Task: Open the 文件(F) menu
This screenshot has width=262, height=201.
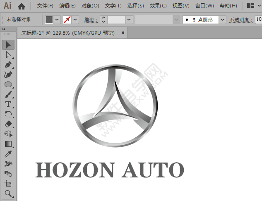Action: tap(45, 6)
